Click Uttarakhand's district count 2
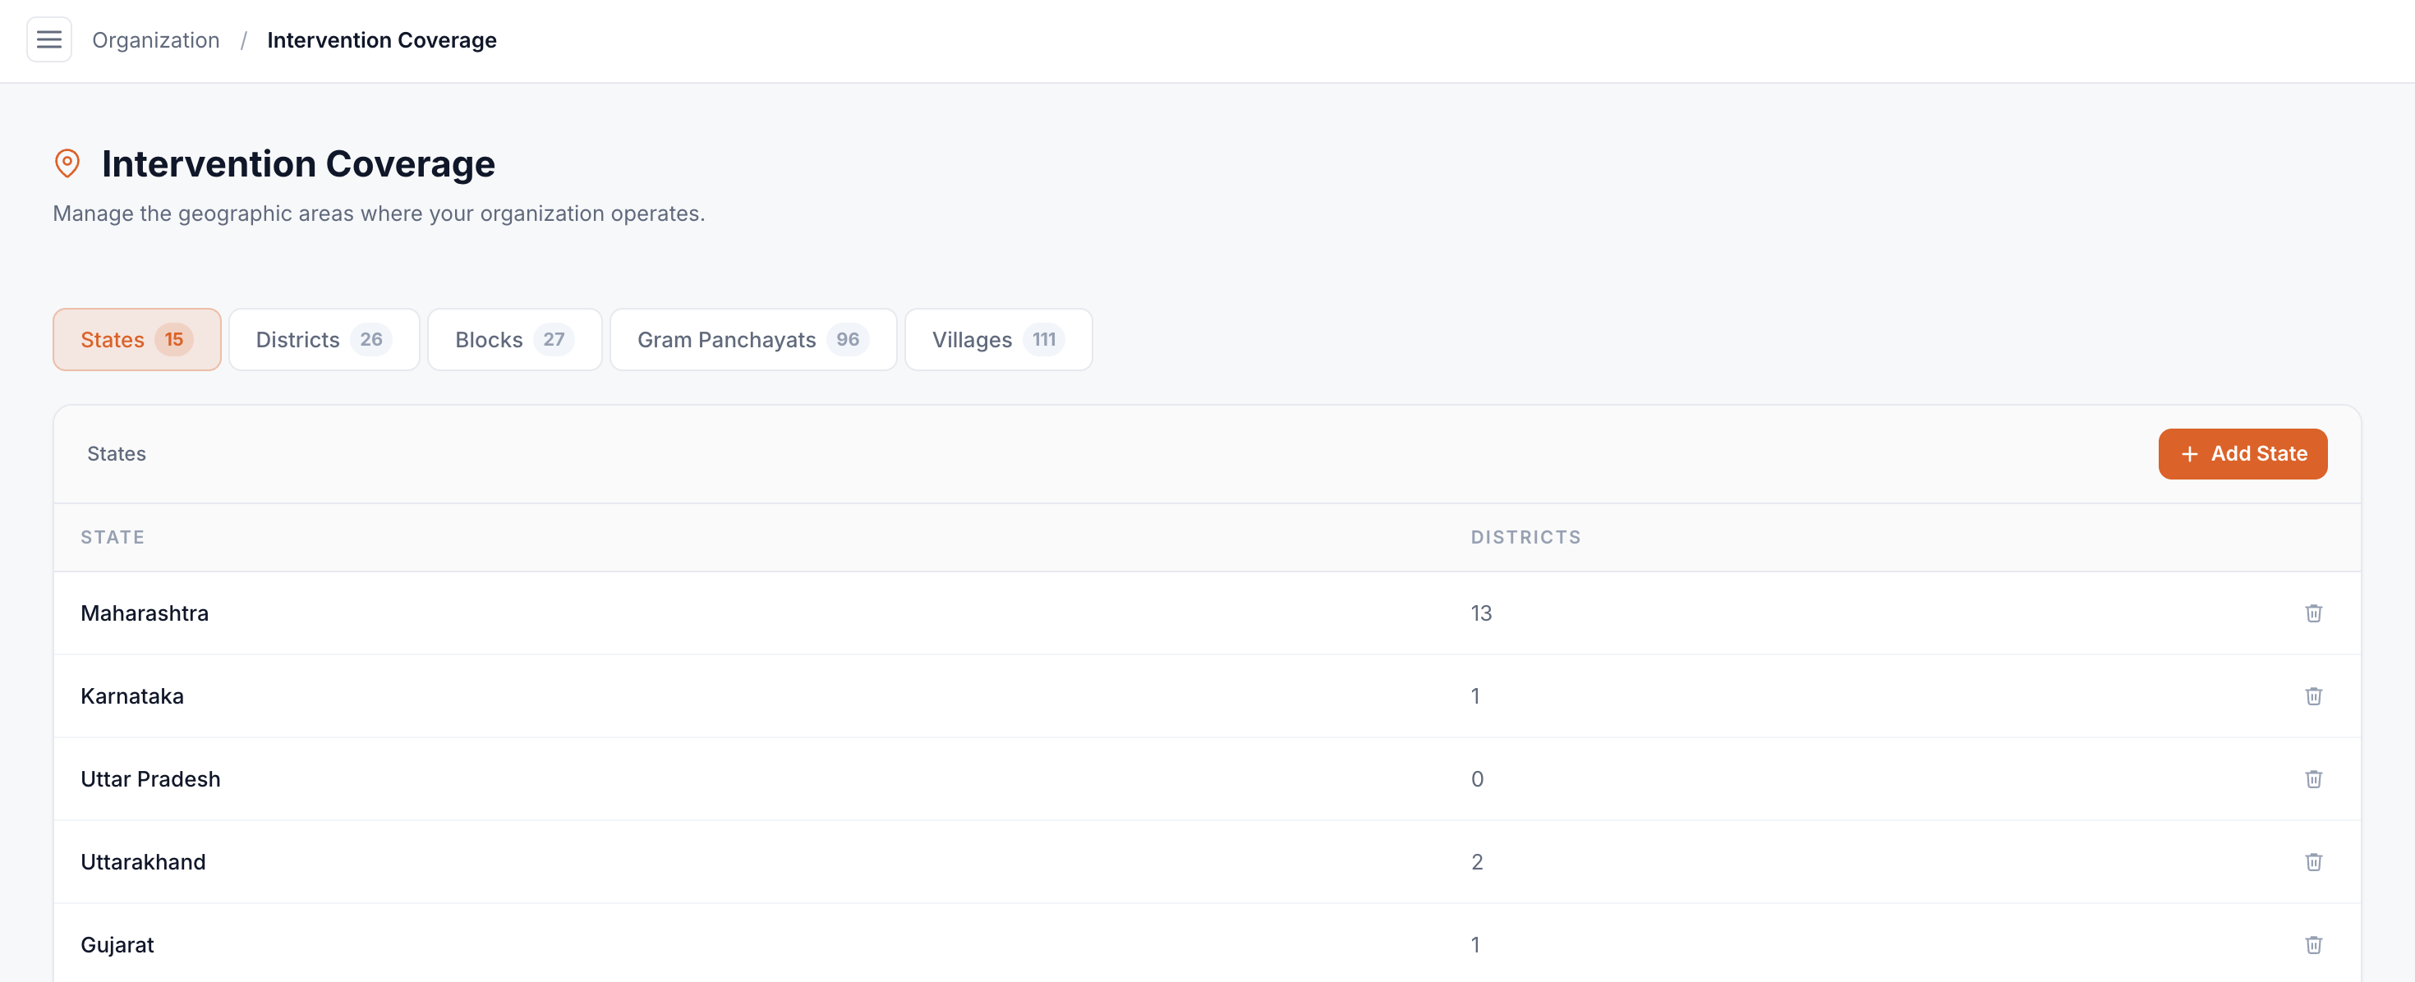The height and width of the screenshot is (982, 2415). coord(1477,862)
